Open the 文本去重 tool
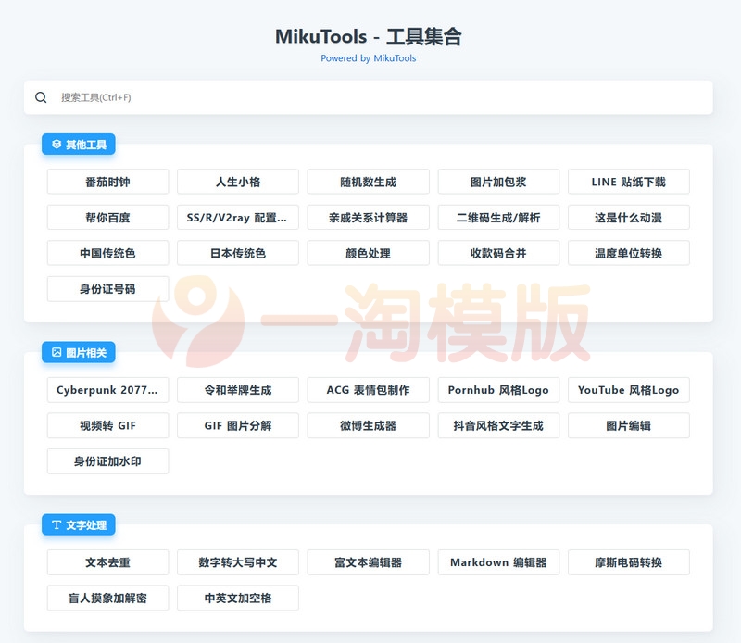The height and width of the screenshot is (643, 741). point(107,562)
